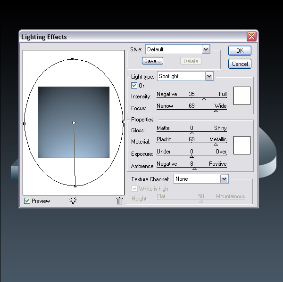This screenshot has width=283, height=282.
Task: Click the right handle of the light ellipse
Action: pyautogui.click(x=123, y=122)
